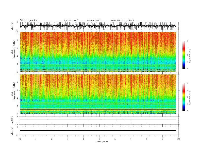Click time axis tick label "7"
Image resolution: width=201 pixels, height=156 pixels.
point(131,139)
